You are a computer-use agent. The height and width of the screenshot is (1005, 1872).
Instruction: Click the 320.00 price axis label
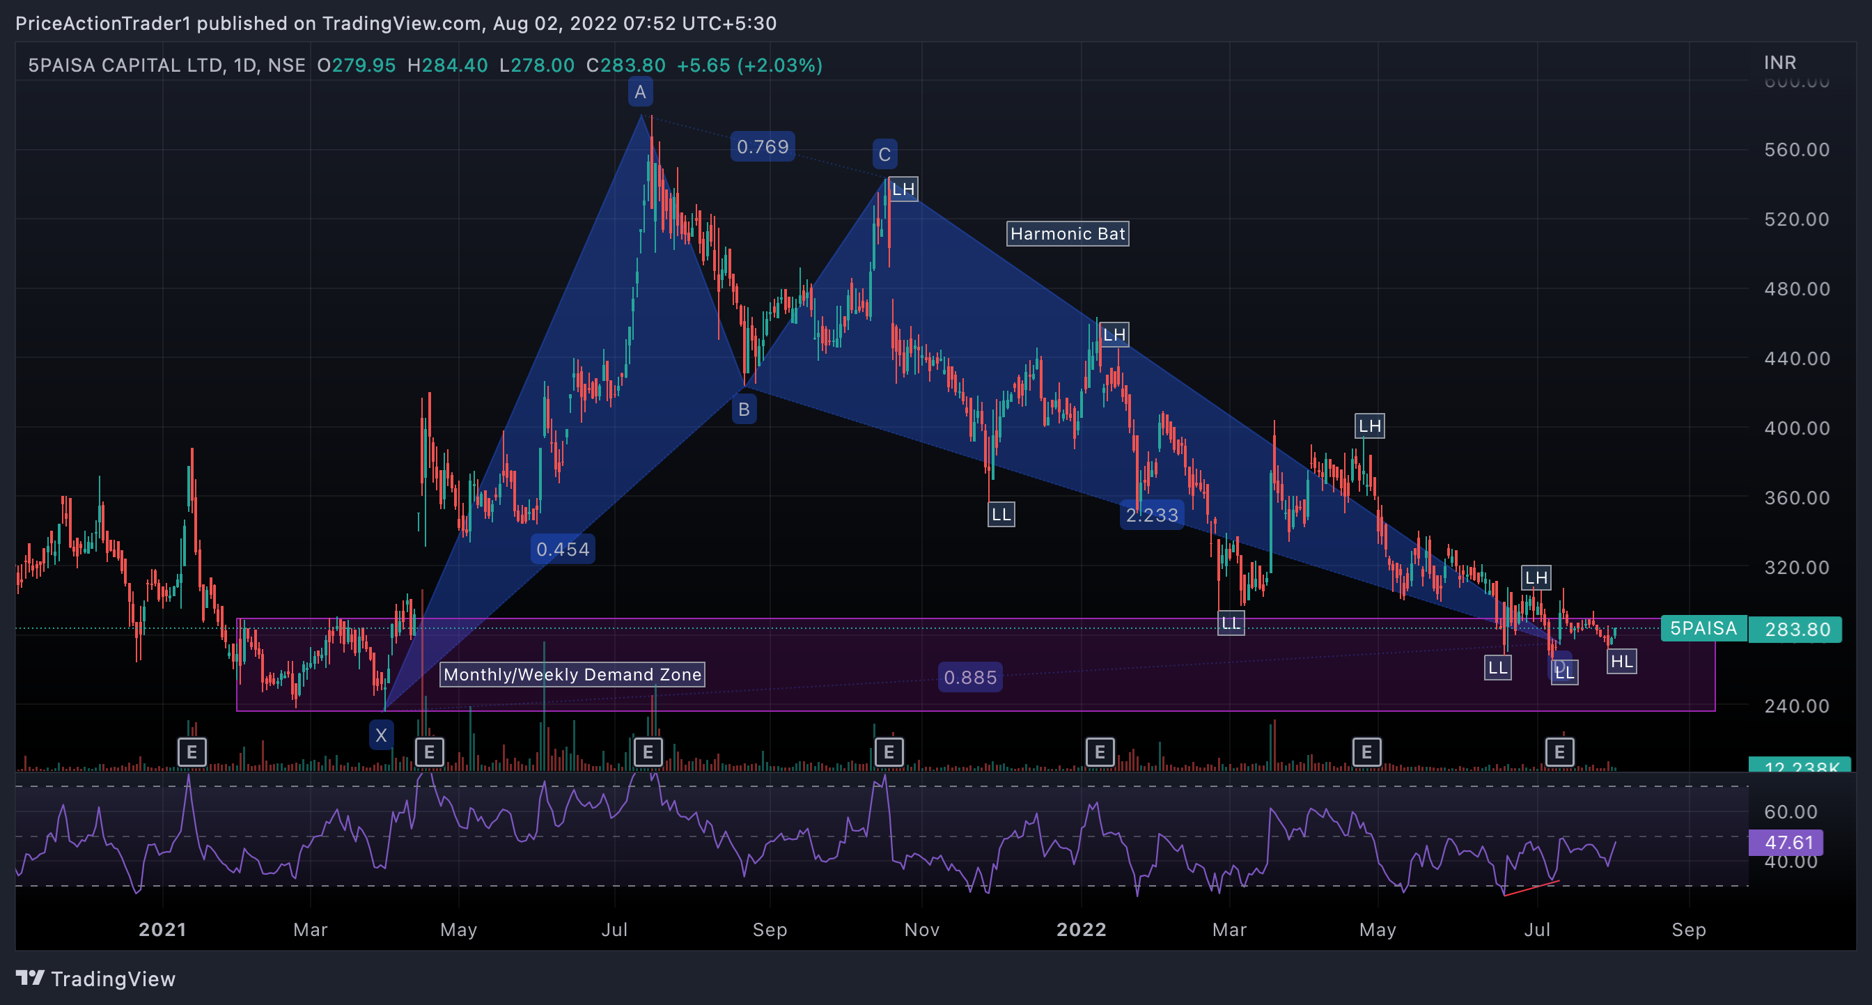[1797, 567]
